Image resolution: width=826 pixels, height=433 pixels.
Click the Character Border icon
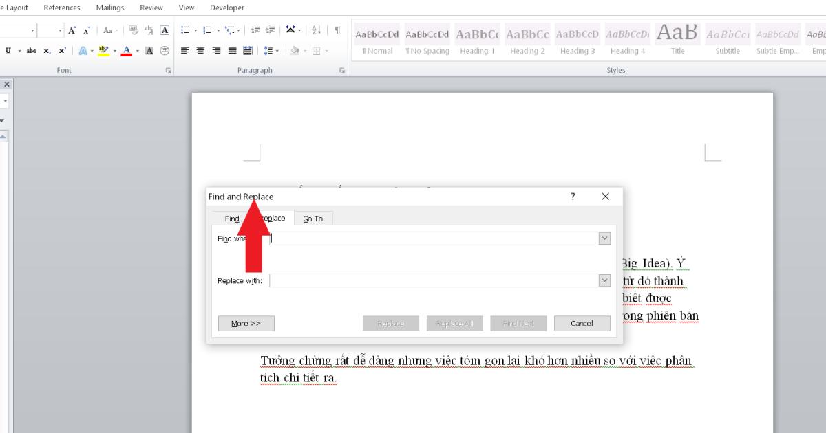[164, 31]
